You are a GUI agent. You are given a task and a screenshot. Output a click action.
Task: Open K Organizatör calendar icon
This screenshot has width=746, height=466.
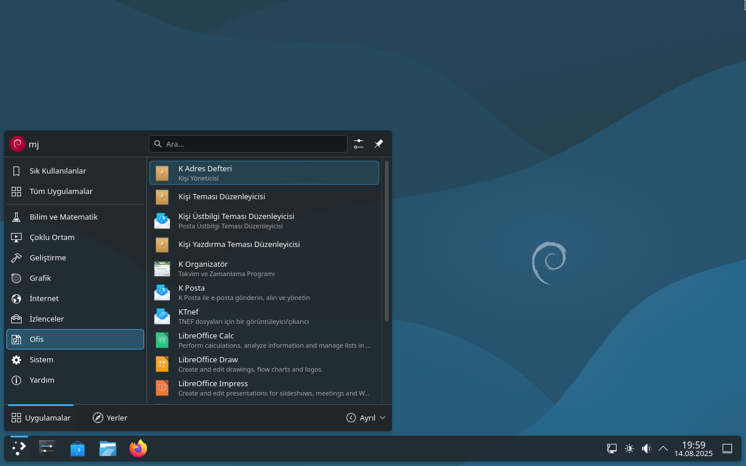(x=162, y=269)
